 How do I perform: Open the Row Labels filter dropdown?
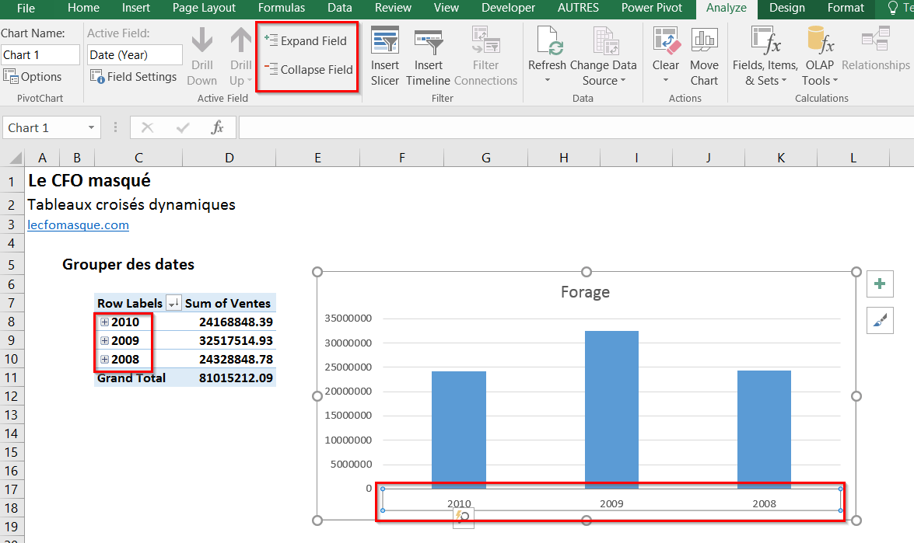(x=173, y=304)
